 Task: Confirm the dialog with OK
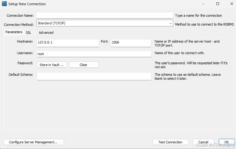coord(227,142)
